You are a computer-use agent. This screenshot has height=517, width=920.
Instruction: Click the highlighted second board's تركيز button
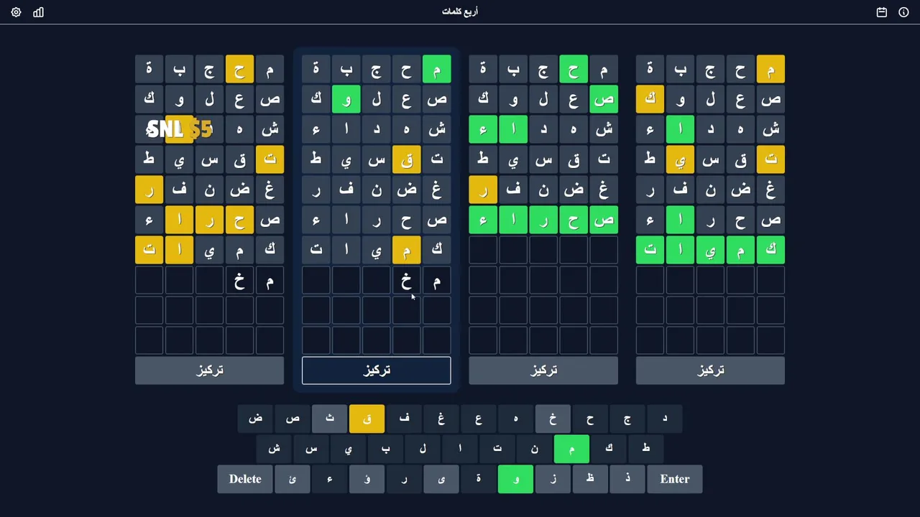[376, 371]
